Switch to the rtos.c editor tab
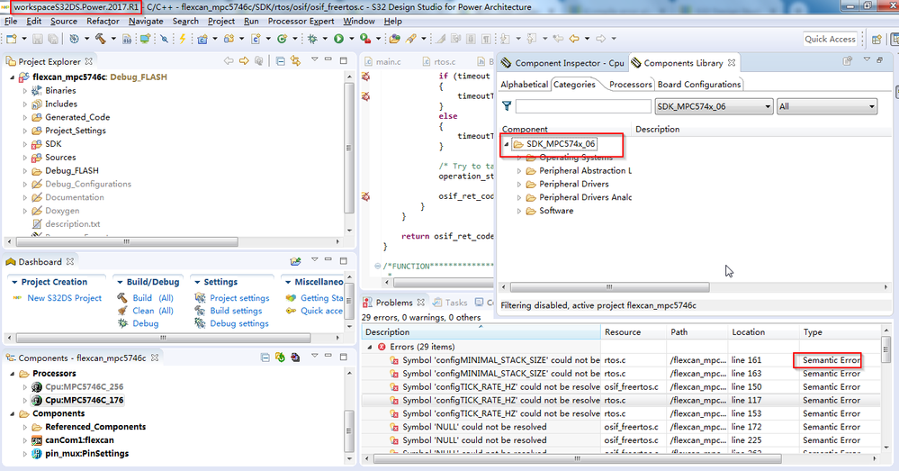This screenshot has height=471, width=899. 439,61
